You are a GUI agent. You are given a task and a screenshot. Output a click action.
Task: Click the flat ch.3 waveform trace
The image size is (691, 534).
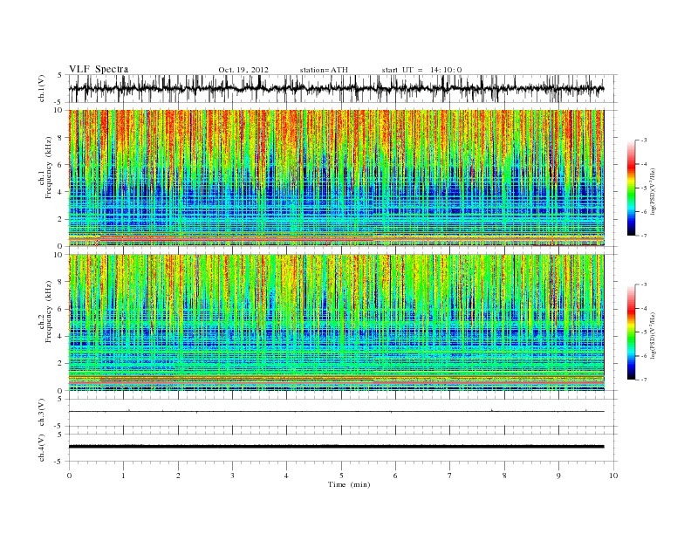(336, 411)
